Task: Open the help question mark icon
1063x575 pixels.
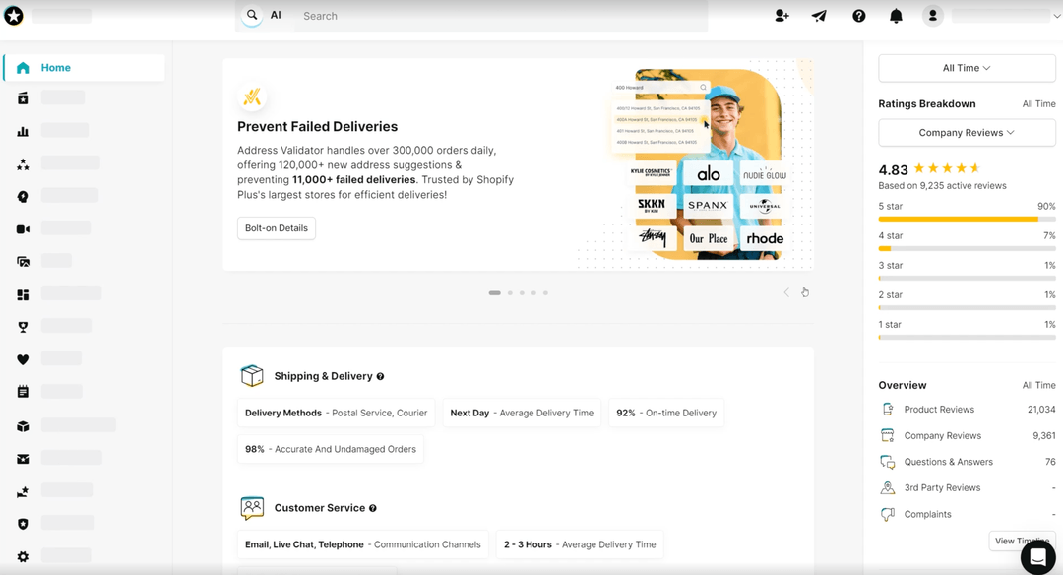Action: pyautogui.click(x=859, y=16)
